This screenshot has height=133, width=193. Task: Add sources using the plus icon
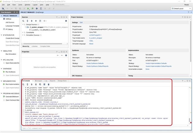pyautogui.click(x=36, y=21)
